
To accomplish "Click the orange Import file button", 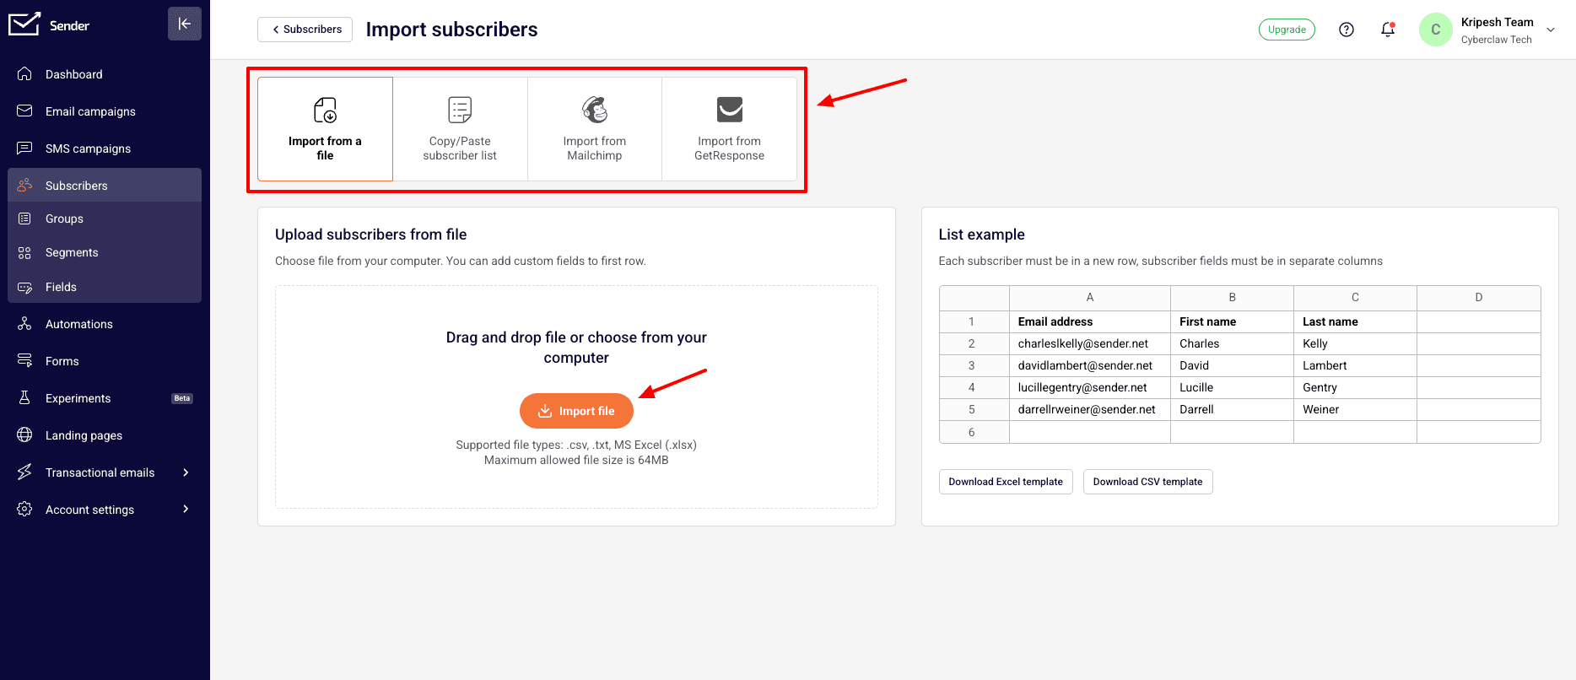I will click(576, 411).
